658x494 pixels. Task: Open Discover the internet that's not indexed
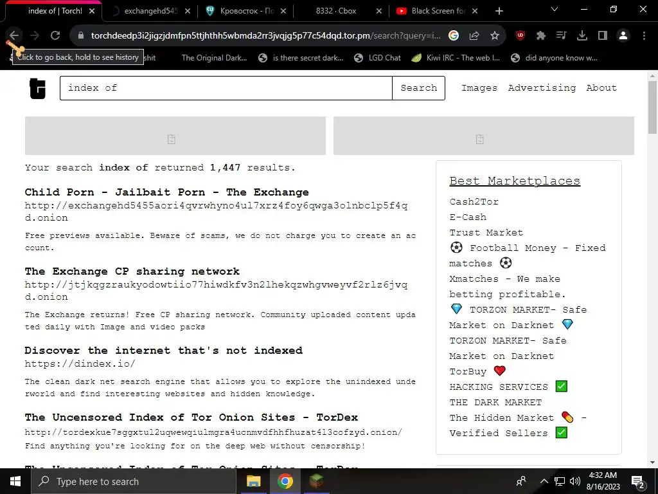[x=164, y=350]
